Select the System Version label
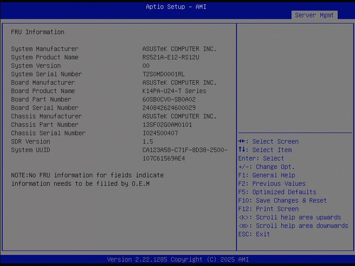The image size is (355, 266). click(35, 65)
